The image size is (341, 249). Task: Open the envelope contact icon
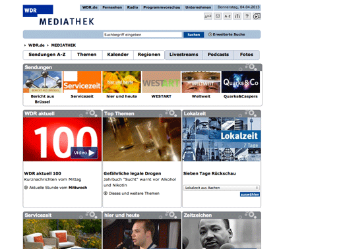point(218,16)
